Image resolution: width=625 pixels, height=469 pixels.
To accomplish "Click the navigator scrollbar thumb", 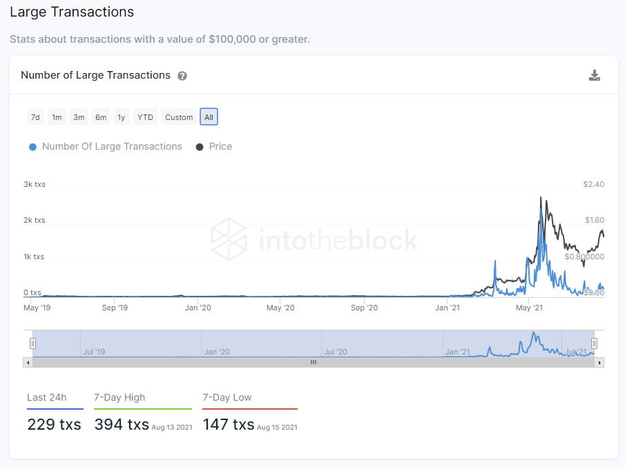I will point(313,362).
